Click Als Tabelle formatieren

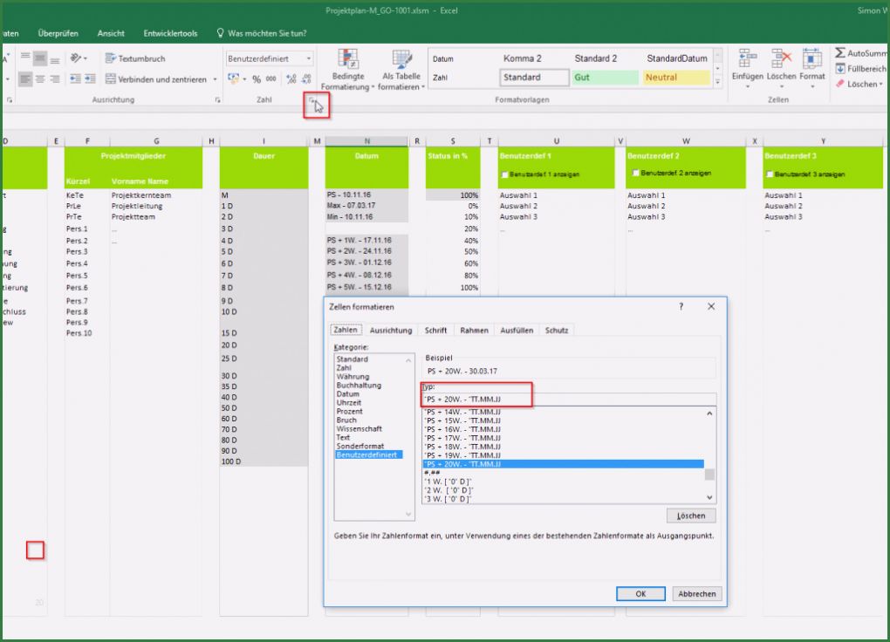click(x=401, y=70)
